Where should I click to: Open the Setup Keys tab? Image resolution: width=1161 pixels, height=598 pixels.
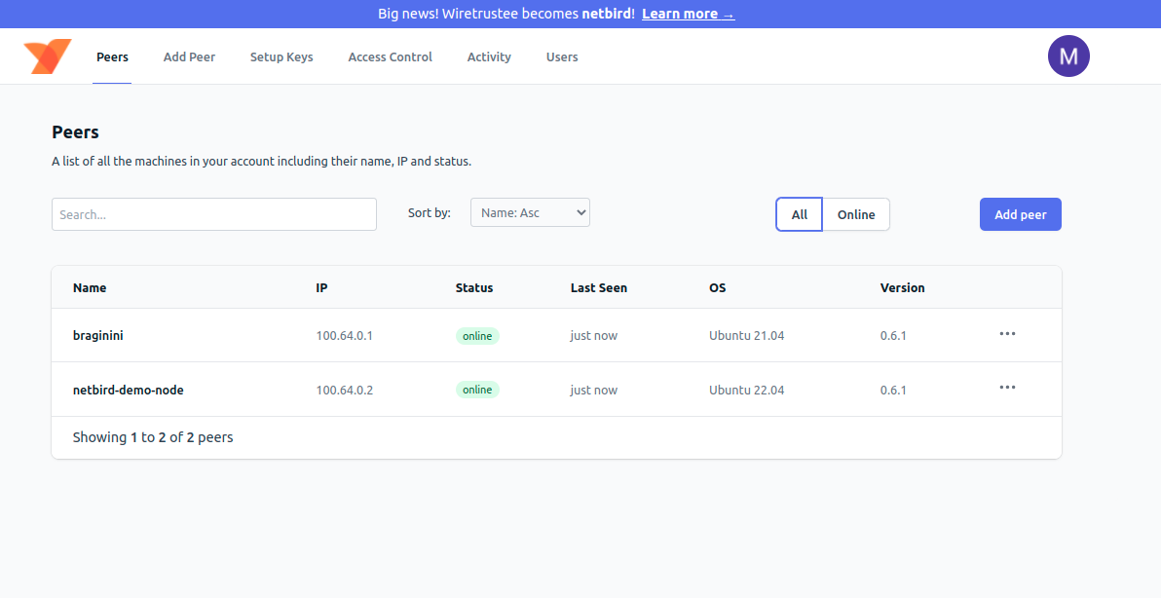tap(281, 56)
